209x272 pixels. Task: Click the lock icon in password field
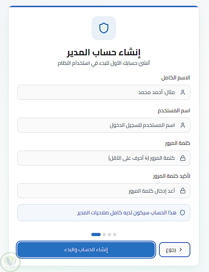[182, 158]
